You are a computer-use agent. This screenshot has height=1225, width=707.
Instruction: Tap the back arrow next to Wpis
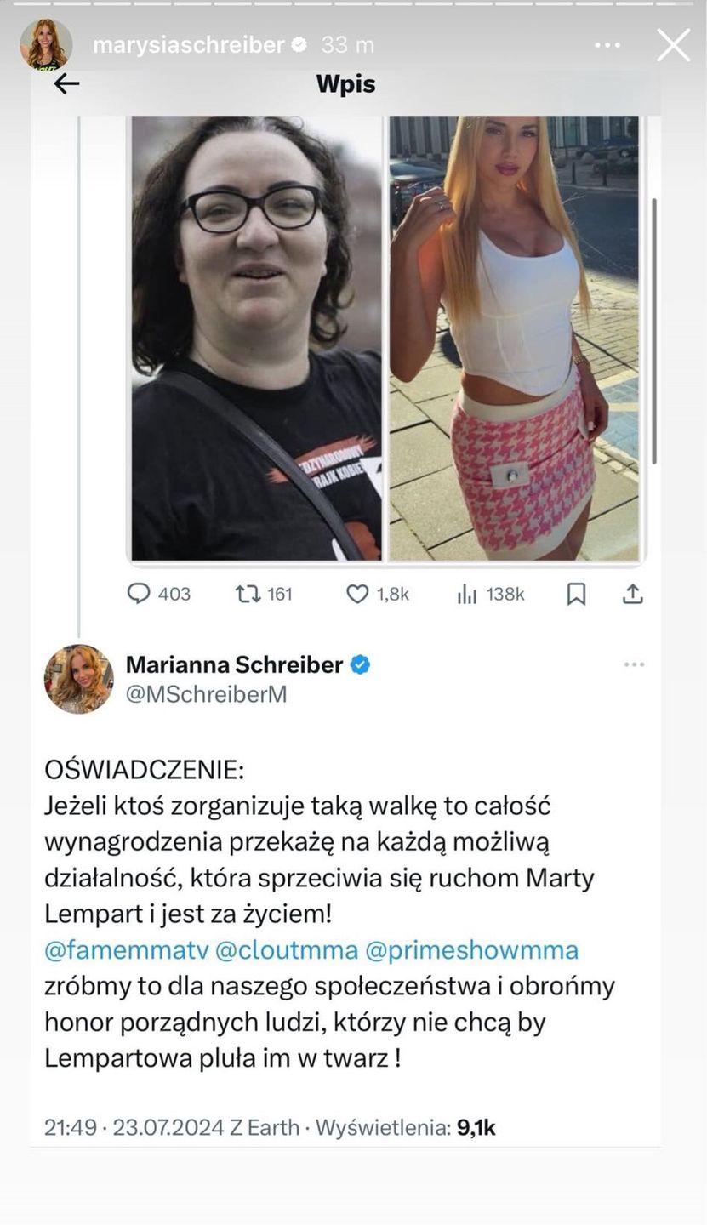66,83
